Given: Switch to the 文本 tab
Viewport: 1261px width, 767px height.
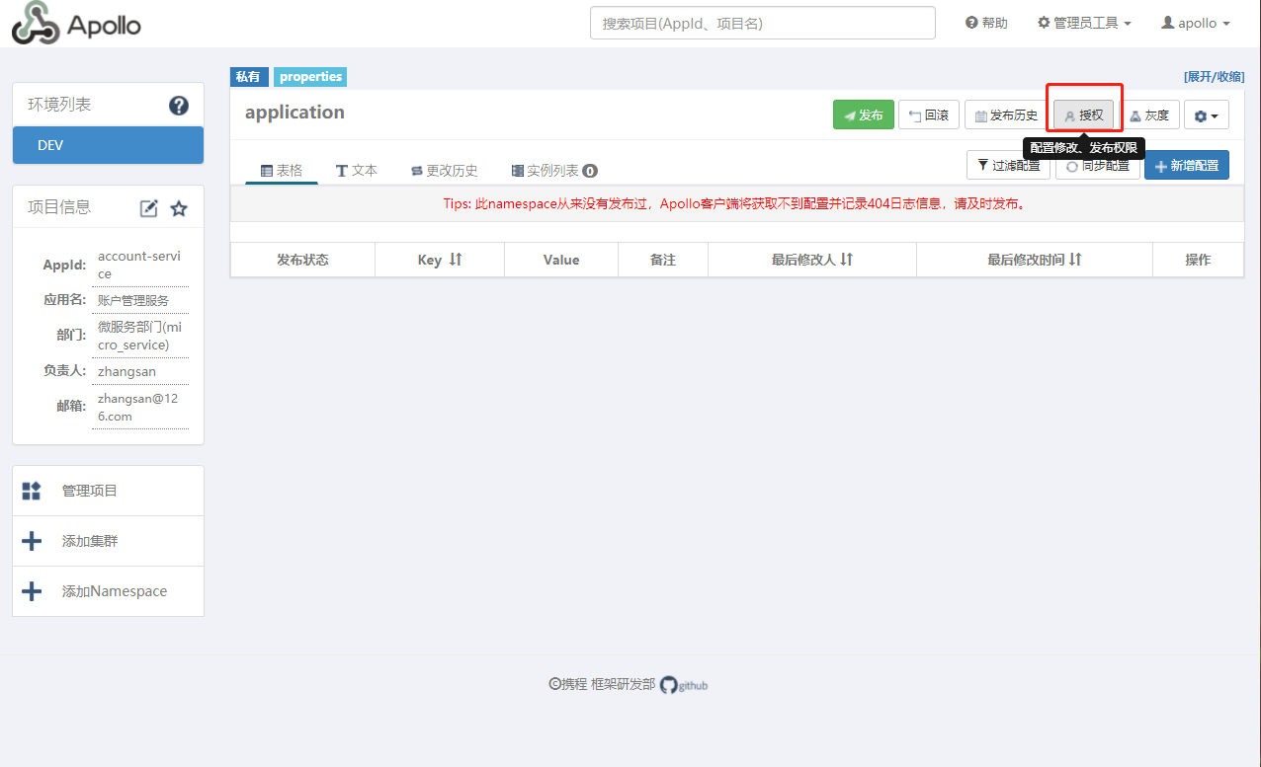Looking at the screenshot, I should coord(357,171).
